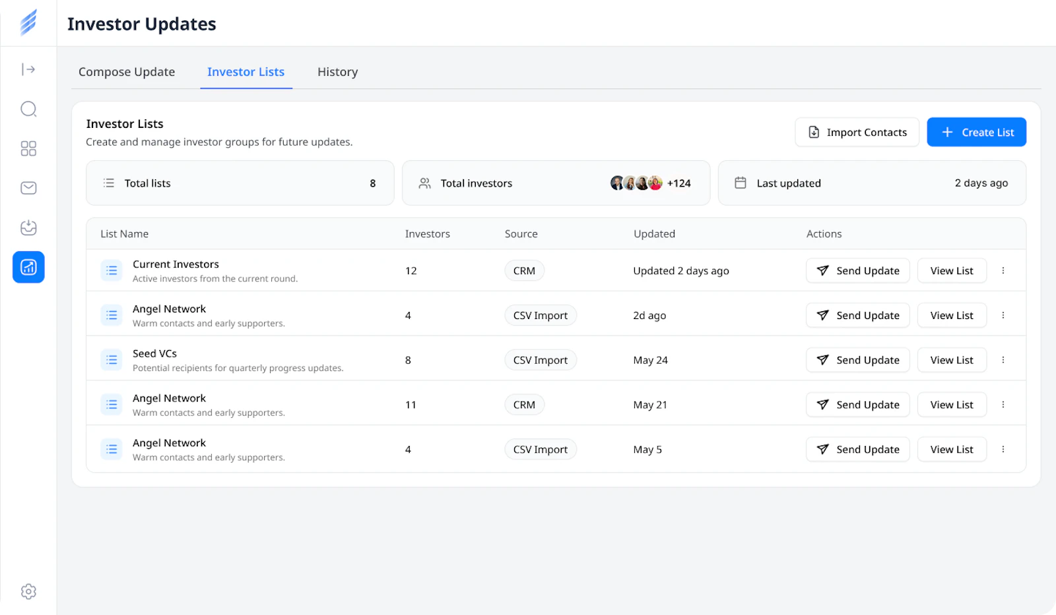Click the Import Contacts button

tap(857, 132)
